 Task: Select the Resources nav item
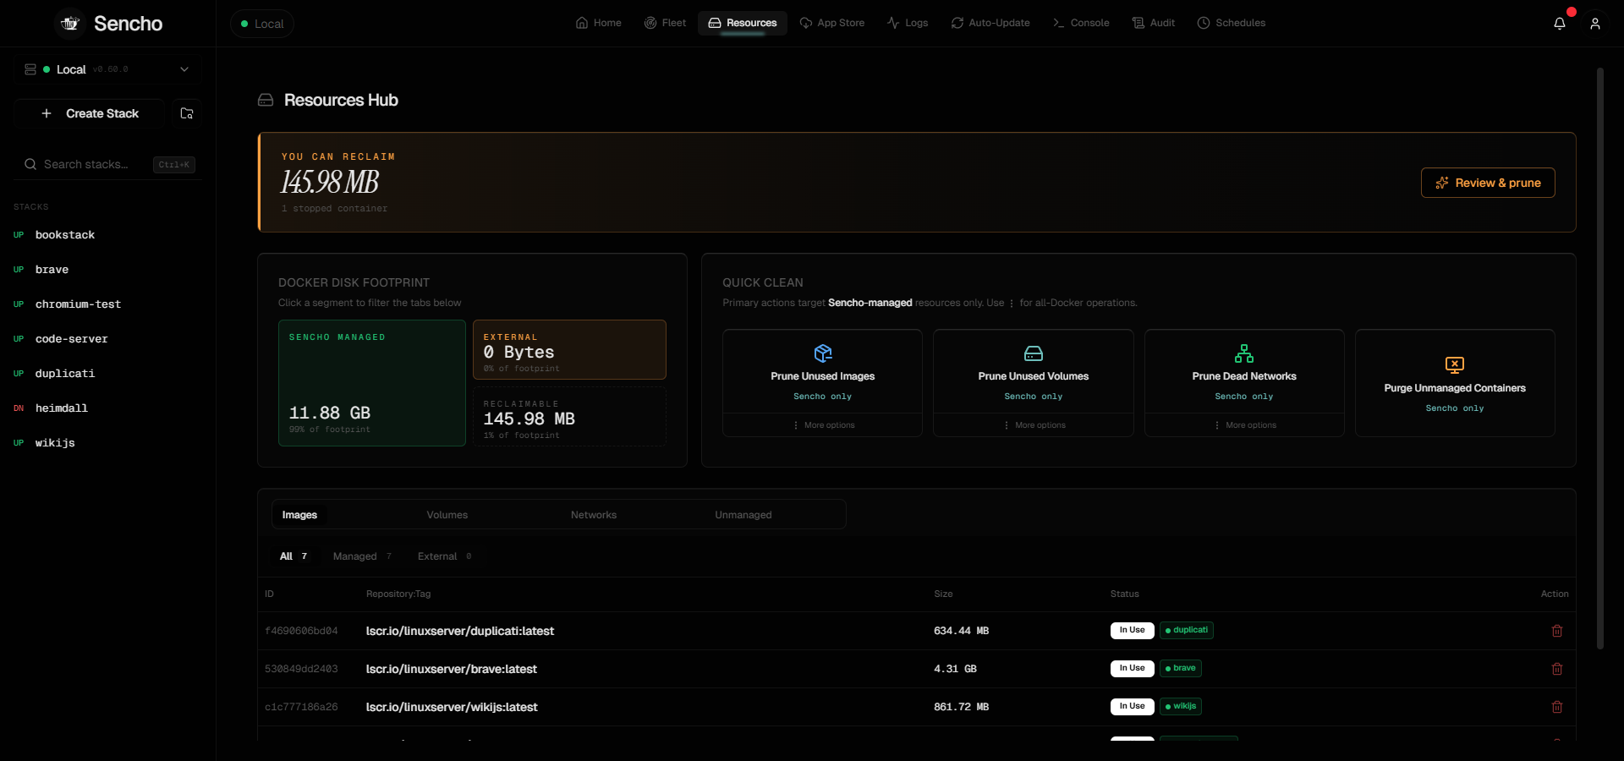[x=743, y=23]
